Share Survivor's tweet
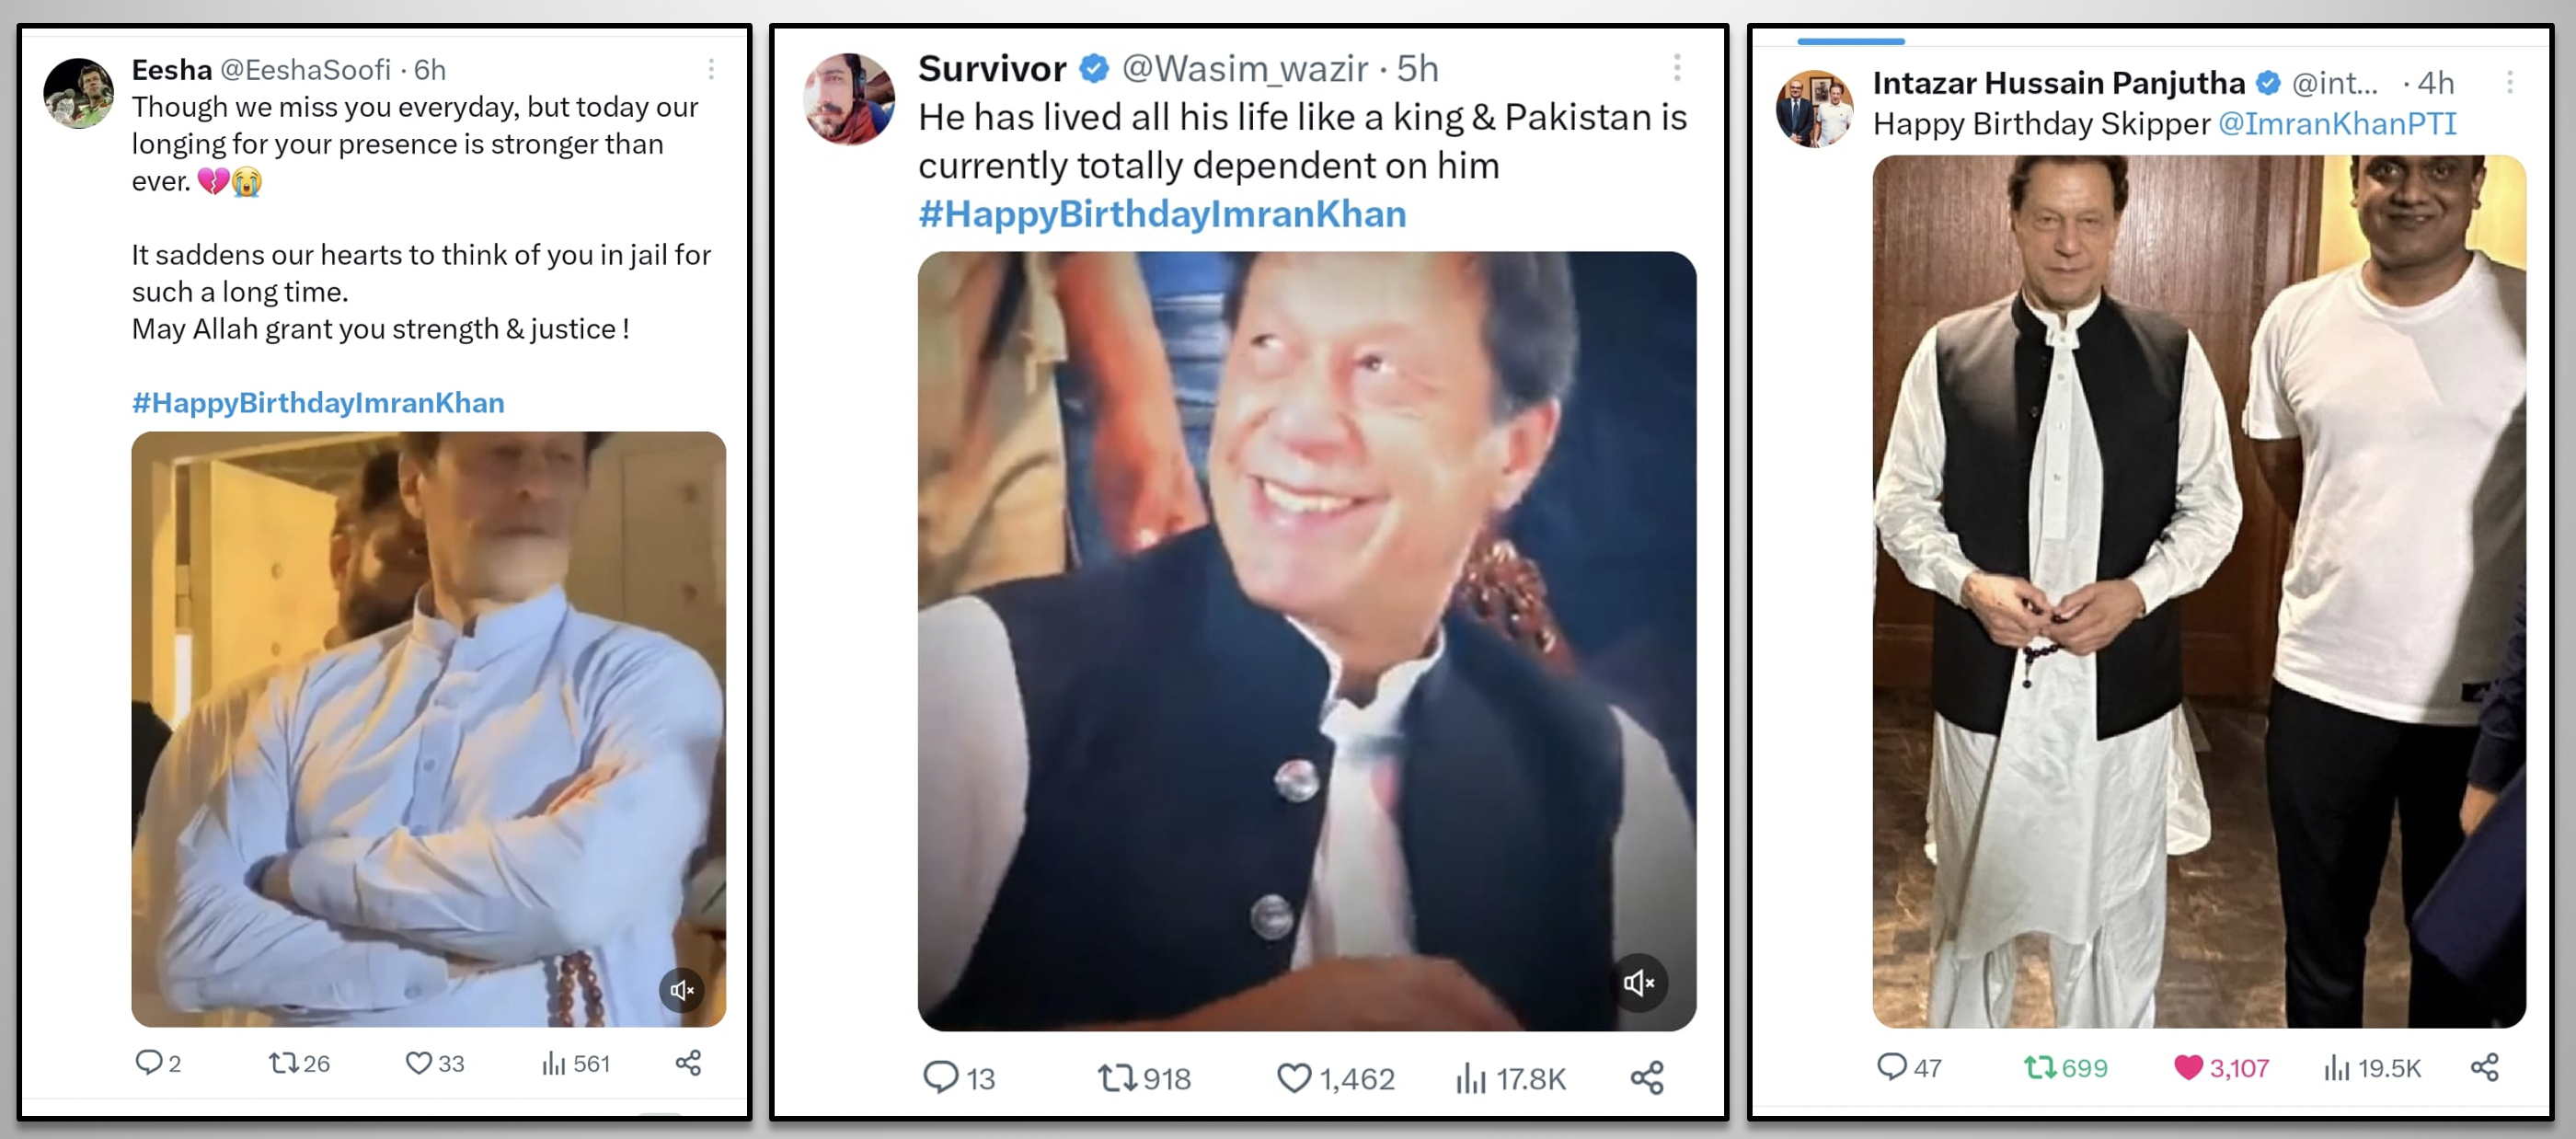 click(1647, 1077)
